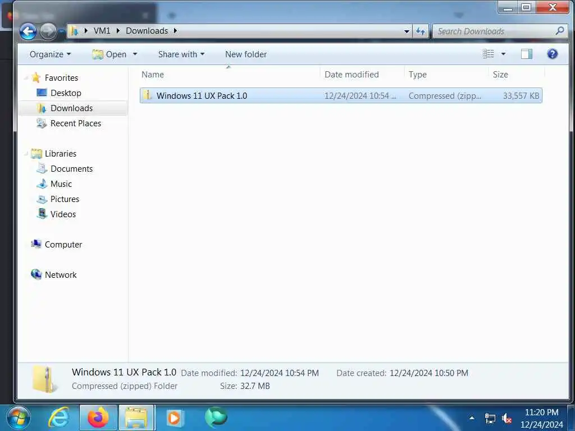This screenshot has height=431, width=575.
Task: Open the recent pages dropdown beside Forward
Action: (x=62, y=31)
